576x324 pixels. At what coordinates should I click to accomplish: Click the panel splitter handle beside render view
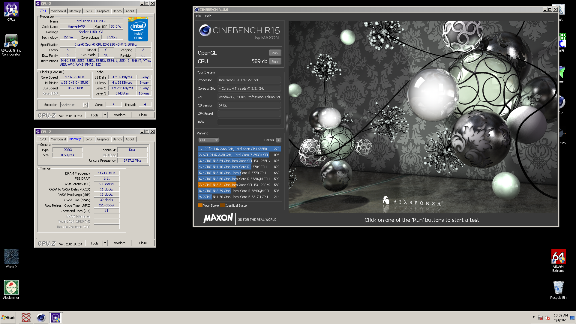pos(287,122)
